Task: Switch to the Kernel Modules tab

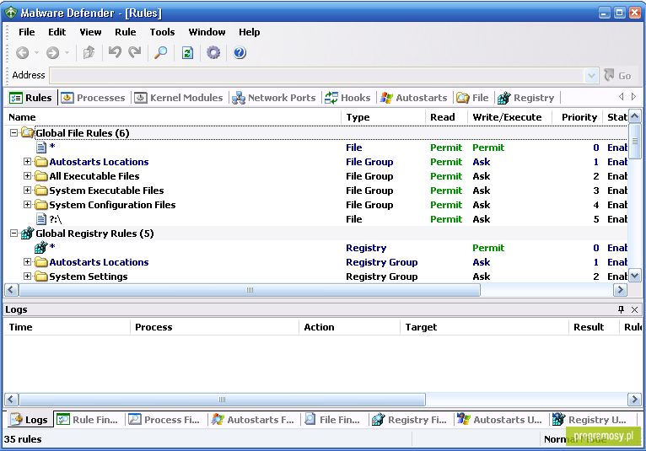Action: pos(179,98)
